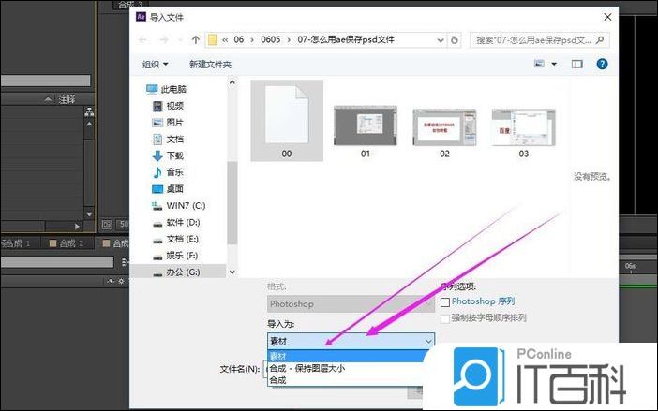Open the 音乐 folder in sidebar
Viewport: 658px width, 411px height.
(x=168, y=172)
